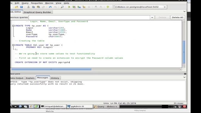Open a SQL file with the folder icon

tap(17, 7)
